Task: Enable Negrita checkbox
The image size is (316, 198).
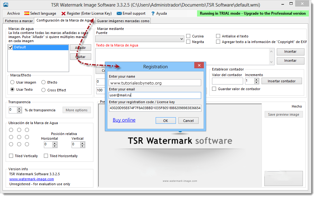Action: (188, 42)
